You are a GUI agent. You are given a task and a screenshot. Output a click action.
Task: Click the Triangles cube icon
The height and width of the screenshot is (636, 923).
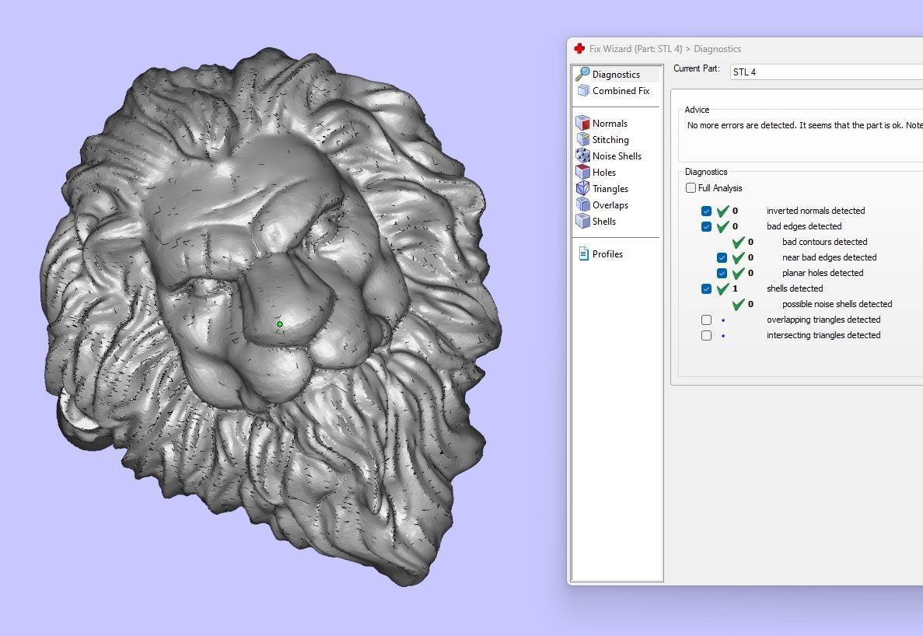582,188
